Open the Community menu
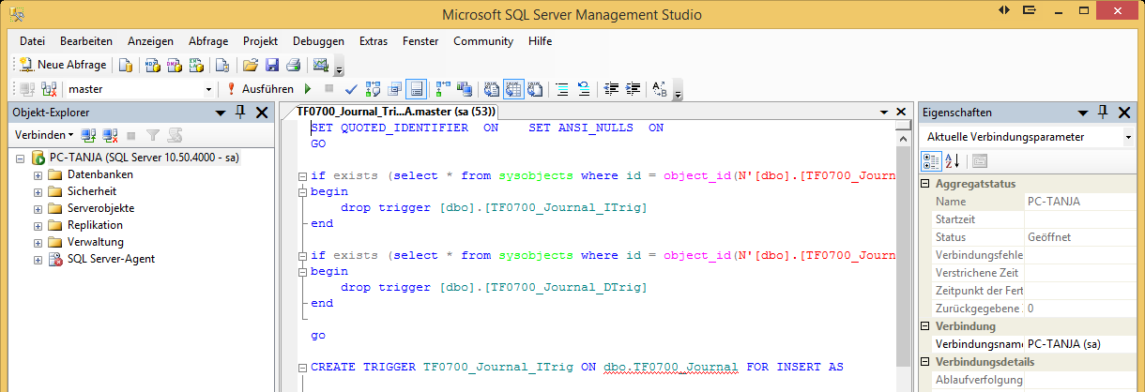 [x=483, y=41]
